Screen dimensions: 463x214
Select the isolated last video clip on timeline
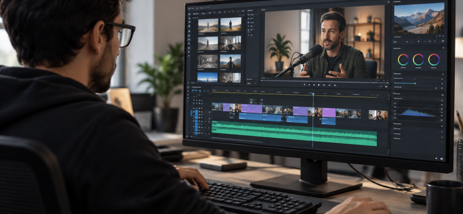click(379, 115)
